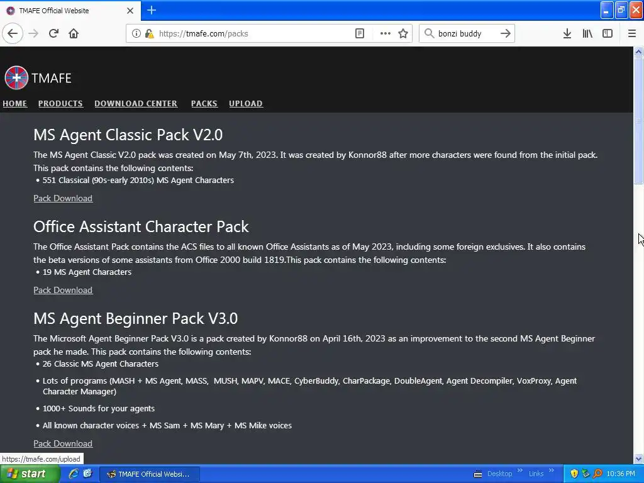Open the library bookshelf icon

click(x=587, y=33)
